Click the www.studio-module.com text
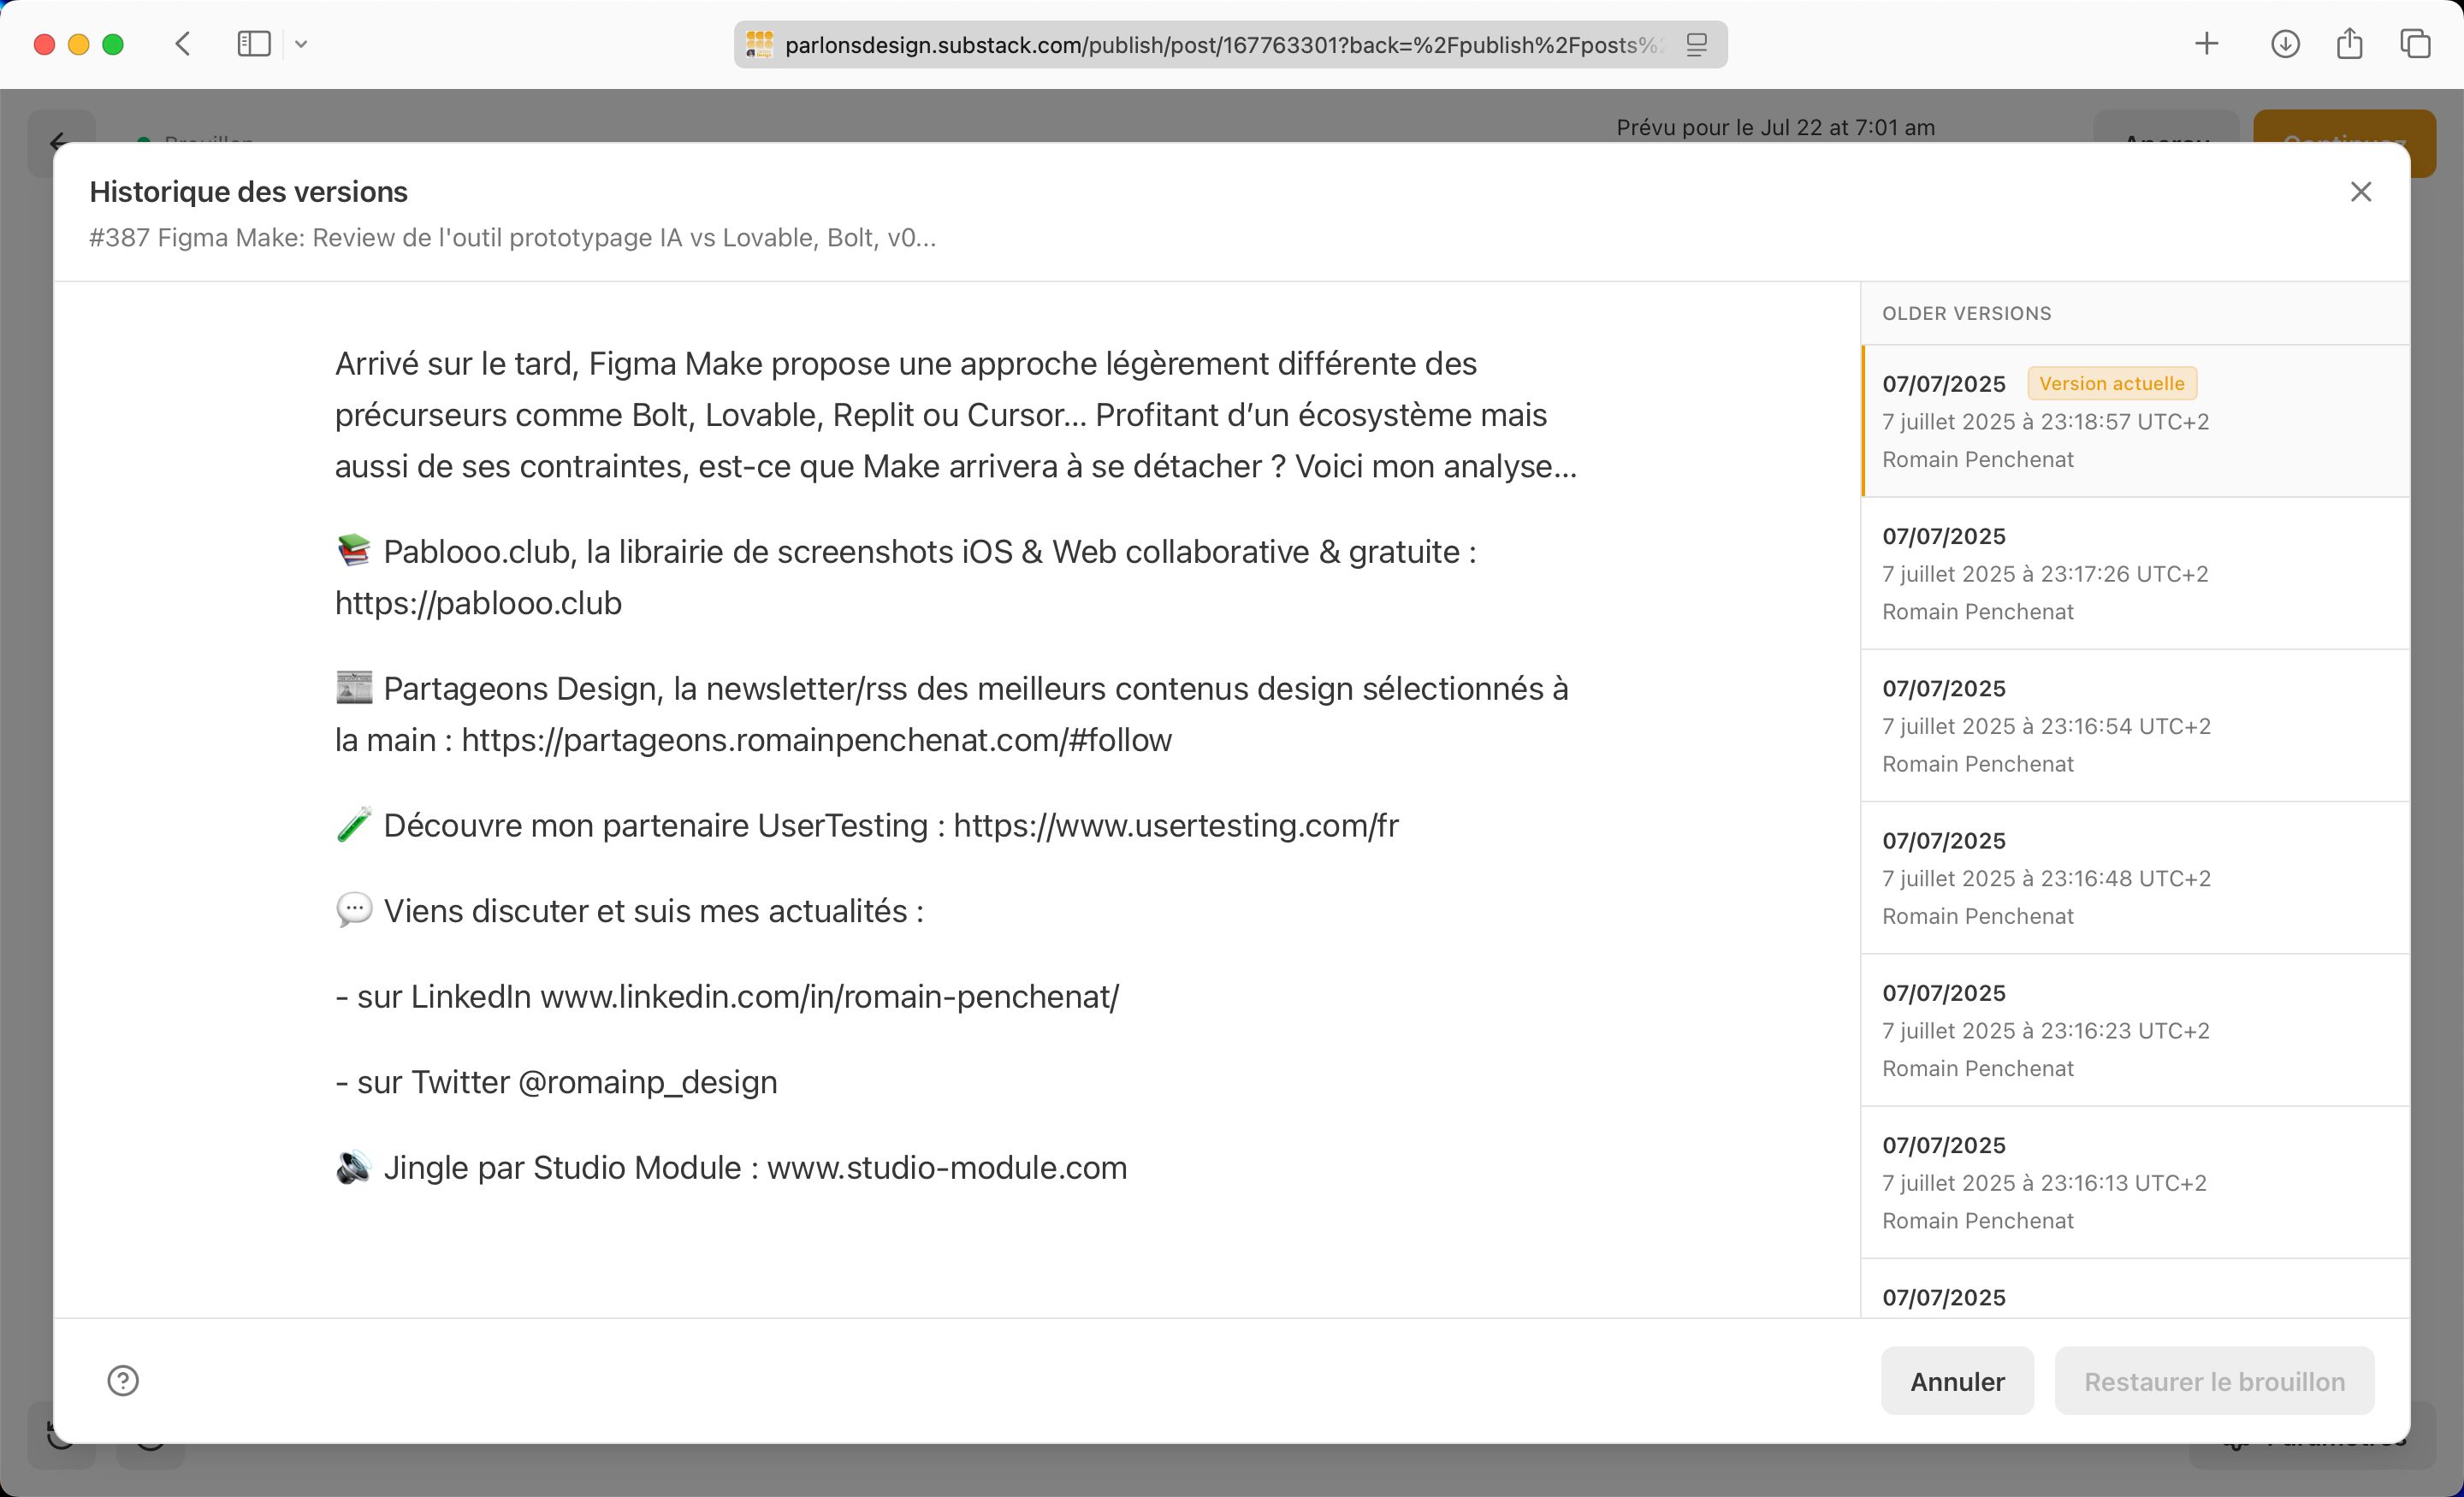2464x1497 pixels. coord(946,1167)
